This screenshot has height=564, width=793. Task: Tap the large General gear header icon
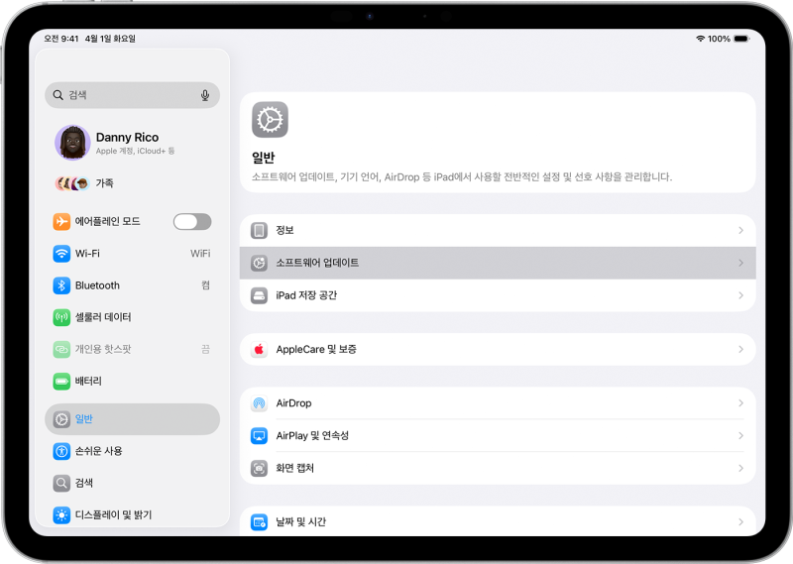pyautogui.click(x=270, y=120)
